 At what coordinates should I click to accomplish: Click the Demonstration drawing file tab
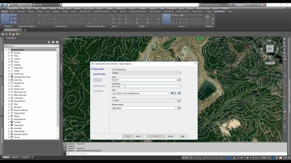(x=12, y=30)
